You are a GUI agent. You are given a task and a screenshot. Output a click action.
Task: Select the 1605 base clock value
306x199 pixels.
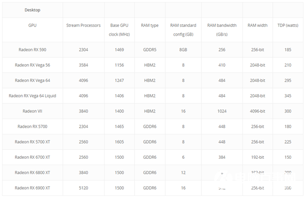pos(119,142)
